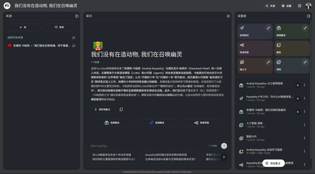Edit the 测验 card with pencil icon
The image size is (315, 174).
[x=305, y=62]
